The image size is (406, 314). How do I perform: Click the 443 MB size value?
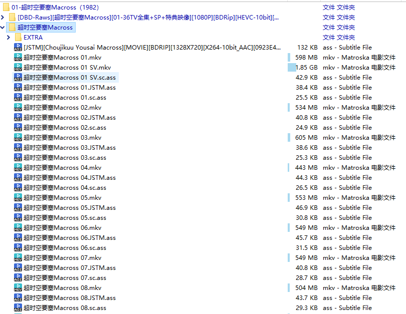point(307,168)
